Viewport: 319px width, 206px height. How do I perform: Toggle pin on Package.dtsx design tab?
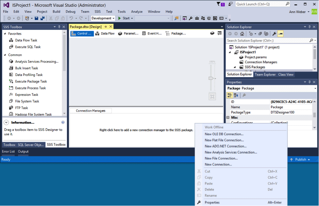pos(105,27)
